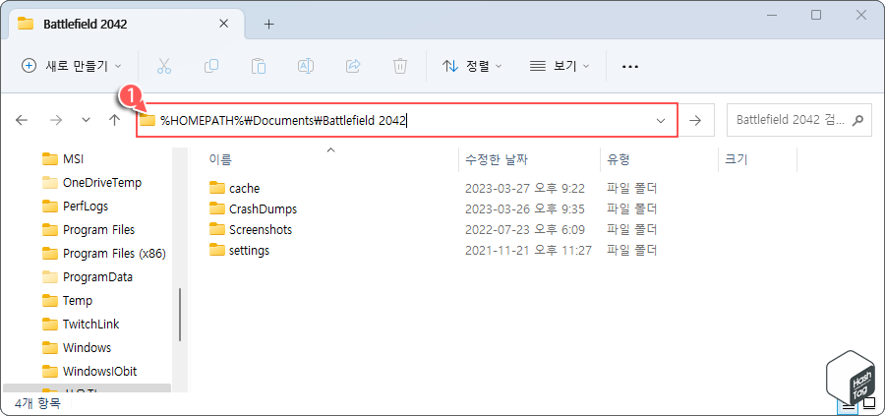The width and height of the screenshot is (885, 416).
Task: Go up one folder level arrow
Action: [115, 120]
